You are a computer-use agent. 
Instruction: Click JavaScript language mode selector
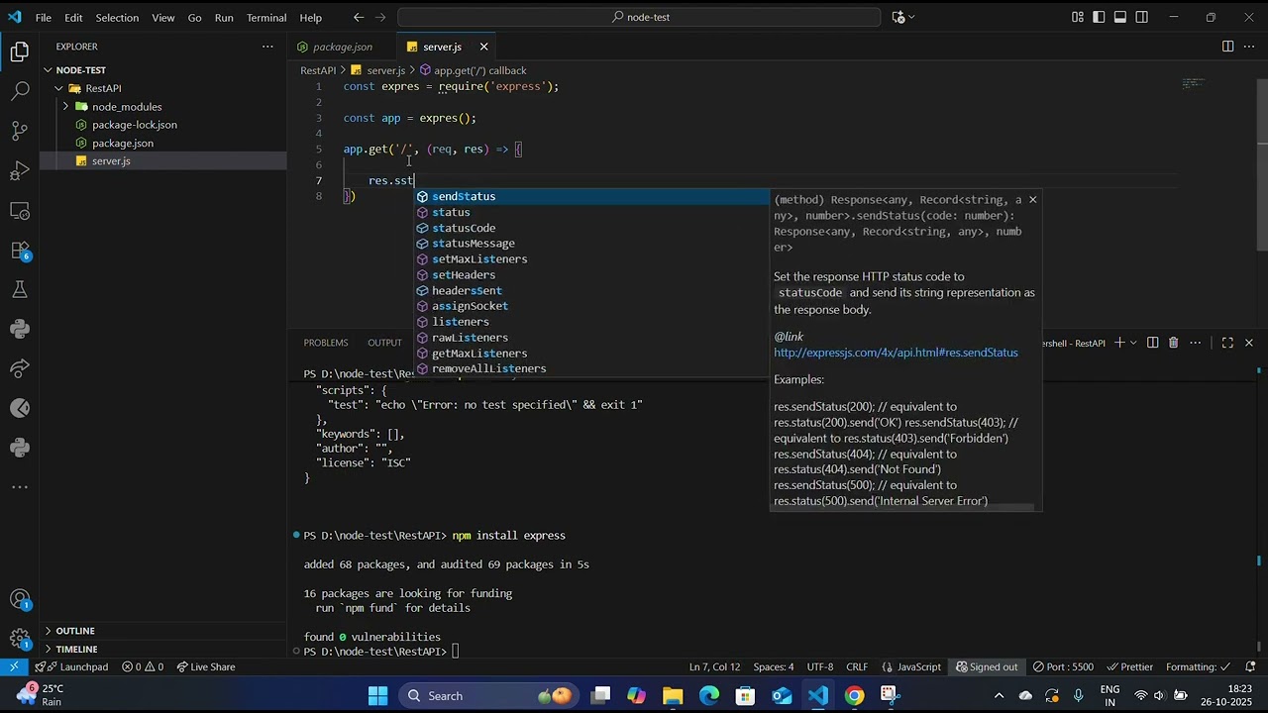pos(910,666)
